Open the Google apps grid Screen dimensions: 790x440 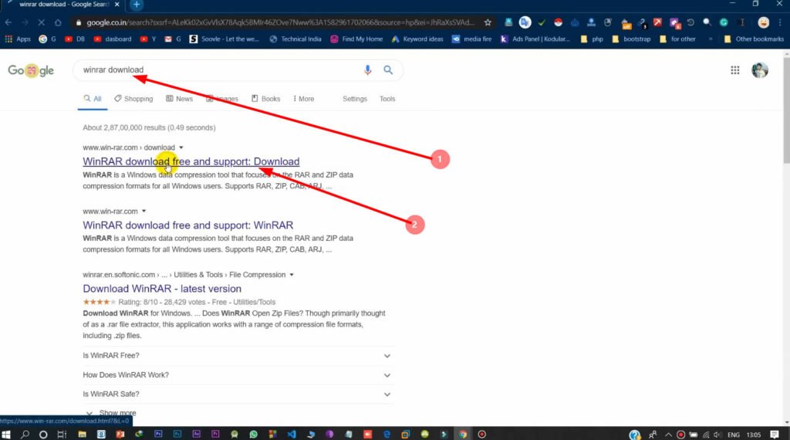[735, 70]
